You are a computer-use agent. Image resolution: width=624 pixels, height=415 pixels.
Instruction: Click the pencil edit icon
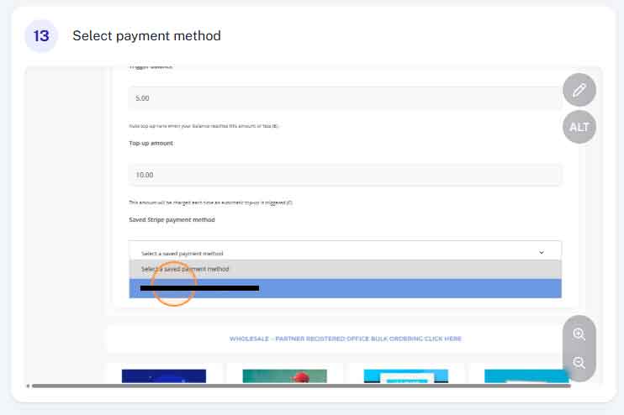coord(579,90)
